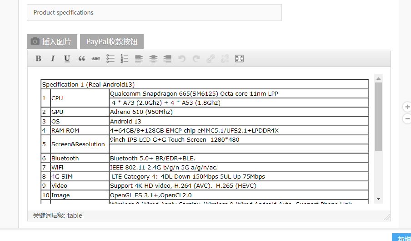Align text to the left
Screen dimensions: 411x241
[139, 58]
